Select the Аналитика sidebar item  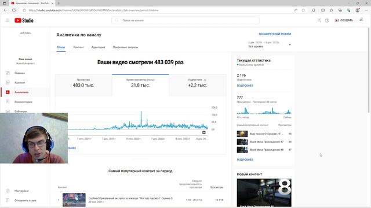(x=25, y=92)
